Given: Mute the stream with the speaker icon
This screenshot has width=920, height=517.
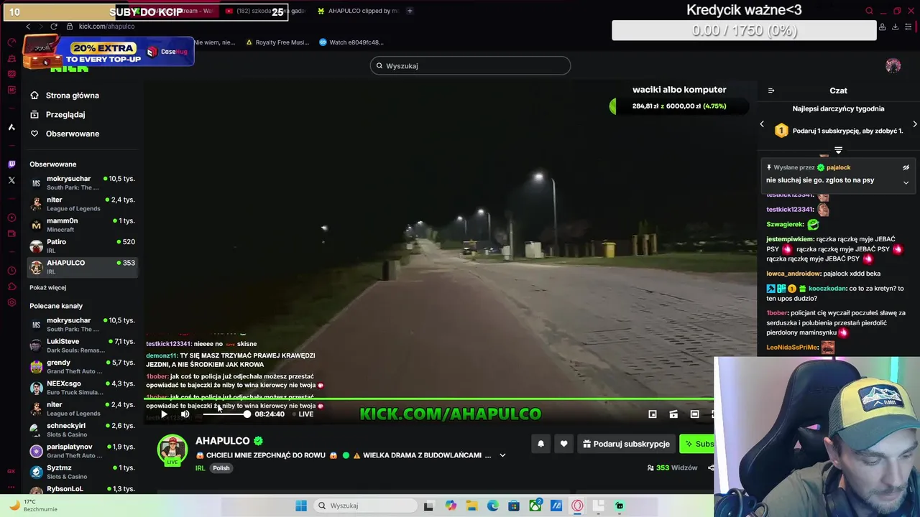Looking at the screenshot, I should 185,414.
